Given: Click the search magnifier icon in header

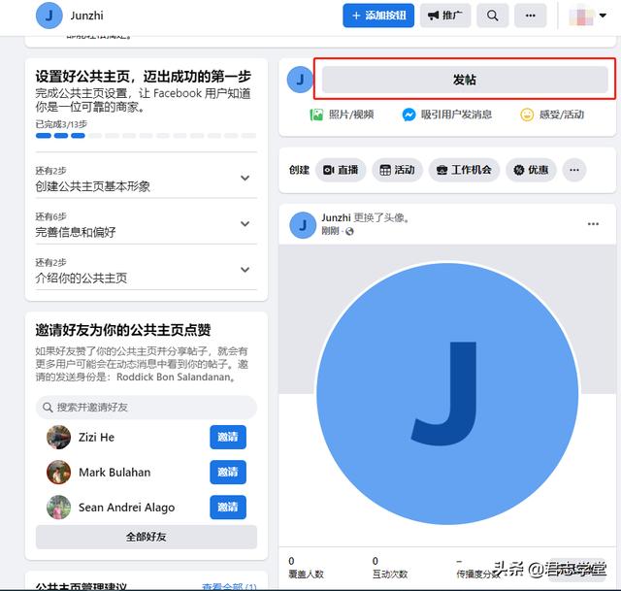Looking at the screenshot, I should 492,16.
